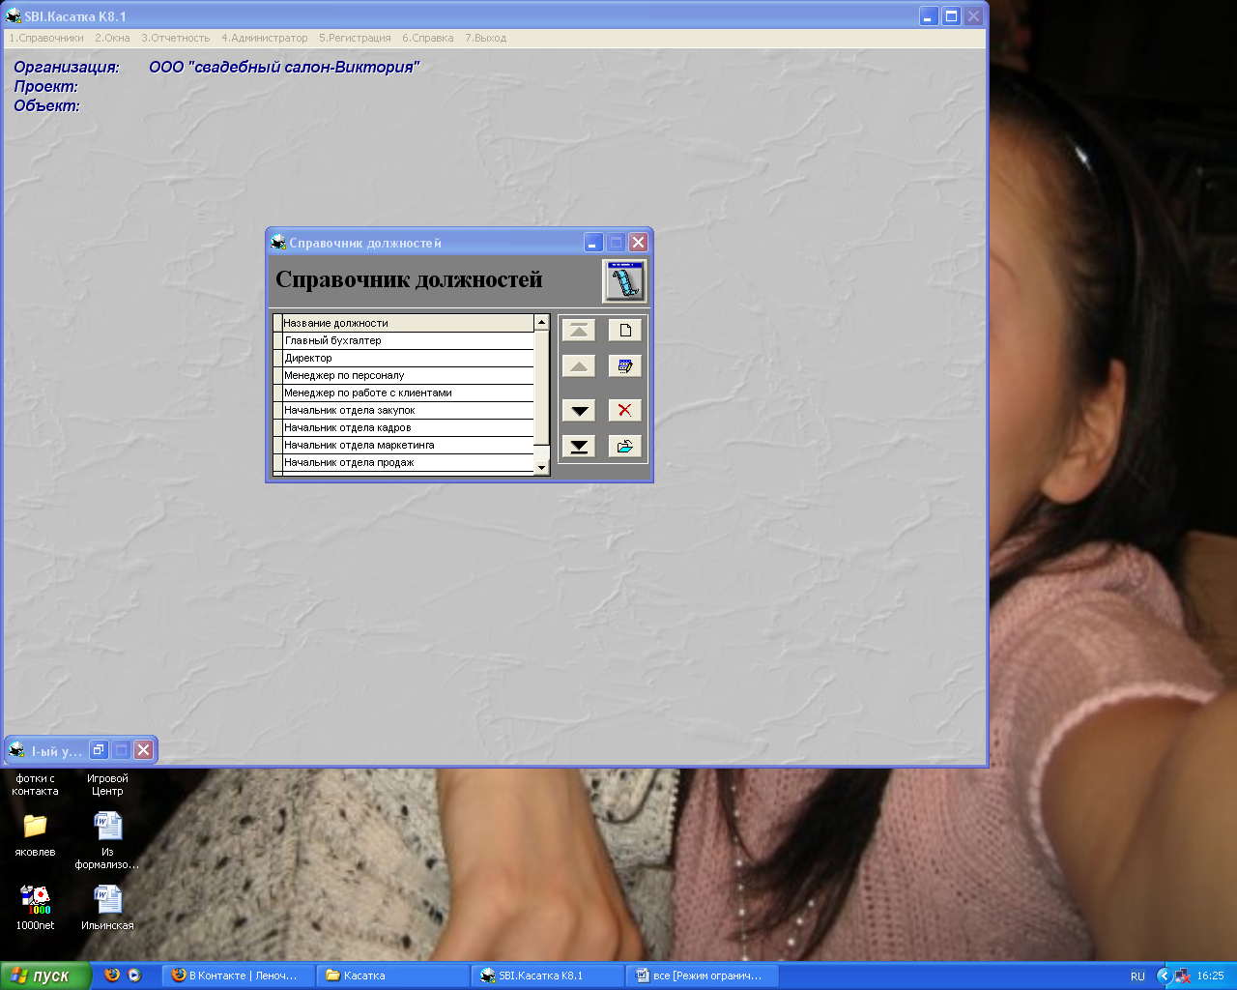The height and width of the screenshot is (990, 1237).
Task: Click the RU language indicator in the tray
Action: 1137,976
